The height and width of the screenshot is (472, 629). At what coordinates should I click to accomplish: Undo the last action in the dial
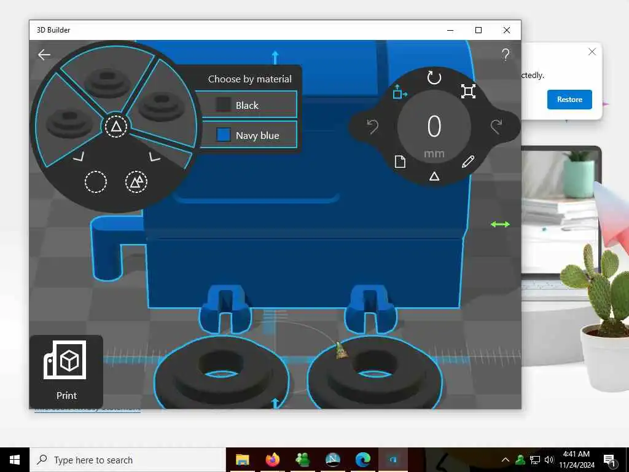(373, 127)
